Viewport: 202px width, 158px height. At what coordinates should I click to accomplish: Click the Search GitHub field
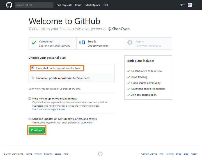tap(34, 5)
